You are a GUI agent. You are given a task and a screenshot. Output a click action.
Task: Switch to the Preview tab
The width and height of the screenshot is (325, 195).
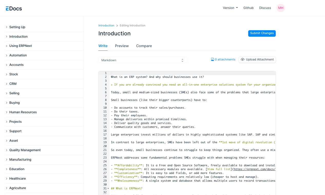122,46
